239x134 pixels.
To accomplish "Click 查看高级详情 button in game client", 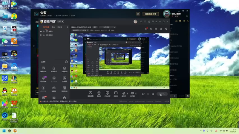I will click(151, 14).
